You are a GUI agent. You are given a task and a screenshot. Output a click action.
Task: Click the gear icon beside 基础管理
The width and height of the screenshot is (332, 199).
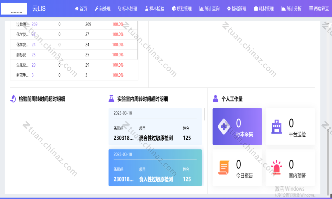click(x=229, y=9)
